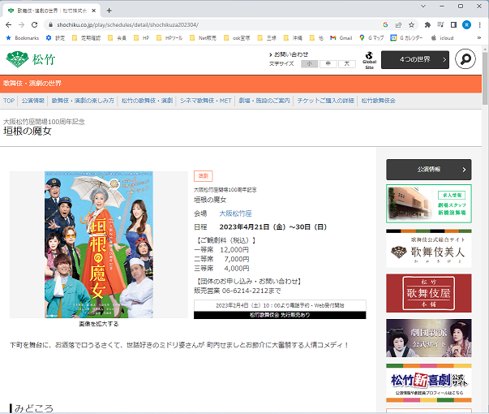Go to the TOP nav item

point(9,101)
